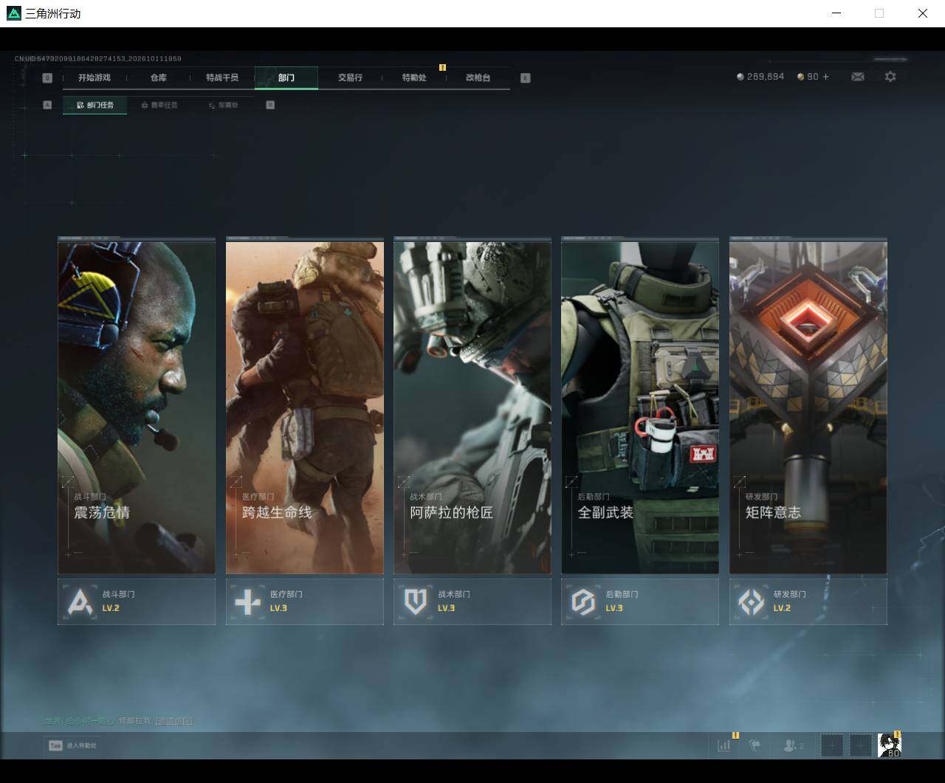
Task: Click the 289,894 currency balance
Action: pyautogui.click(x=766, y=77)
